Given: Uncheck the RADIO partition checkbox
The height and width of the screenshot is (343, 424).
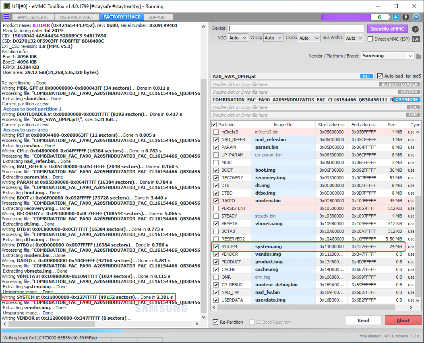Looking at the screenshot, I should (216, 201).
